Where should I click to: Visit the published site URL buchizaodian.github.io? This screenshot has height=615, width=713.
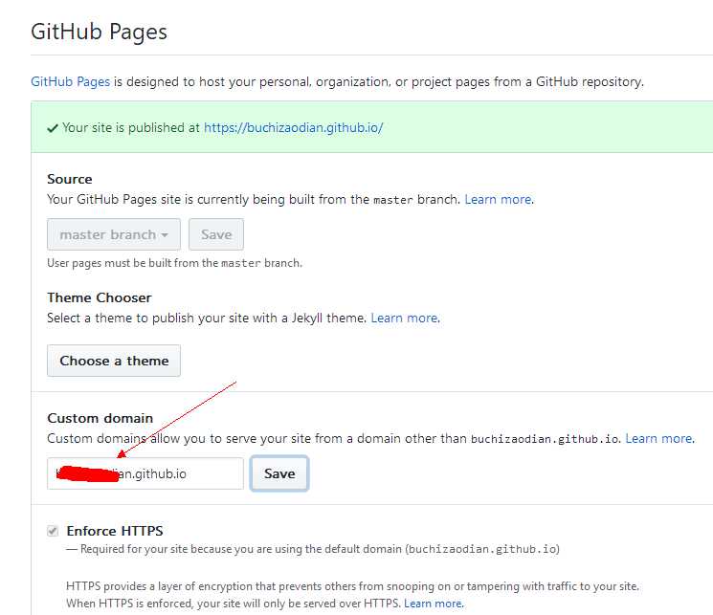tap(293, 128)
